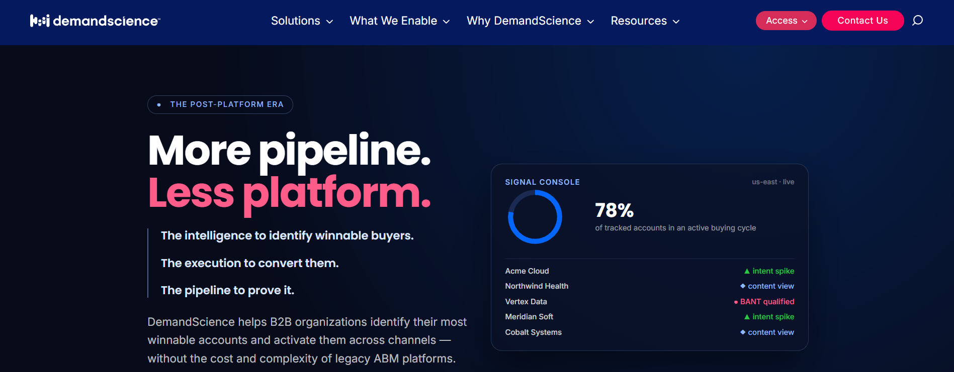Select the Cobalt Systems account row
This screenshot has height=372, width=954.
point(650,332)
